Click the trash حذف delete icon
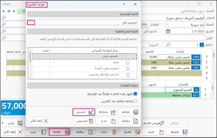The image size is (217, 138). pos(114,132)
